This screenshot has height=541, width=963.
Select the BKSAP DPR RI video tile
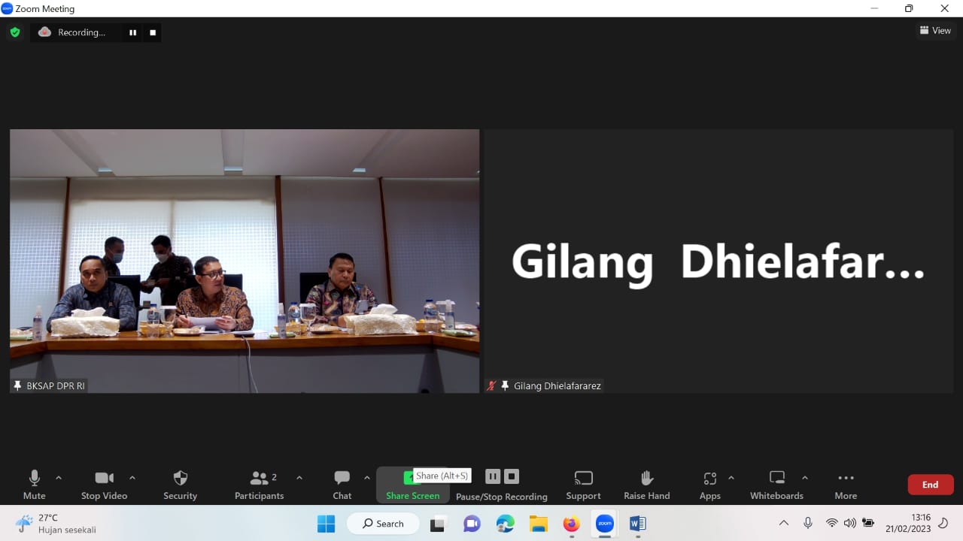[245, 261]
